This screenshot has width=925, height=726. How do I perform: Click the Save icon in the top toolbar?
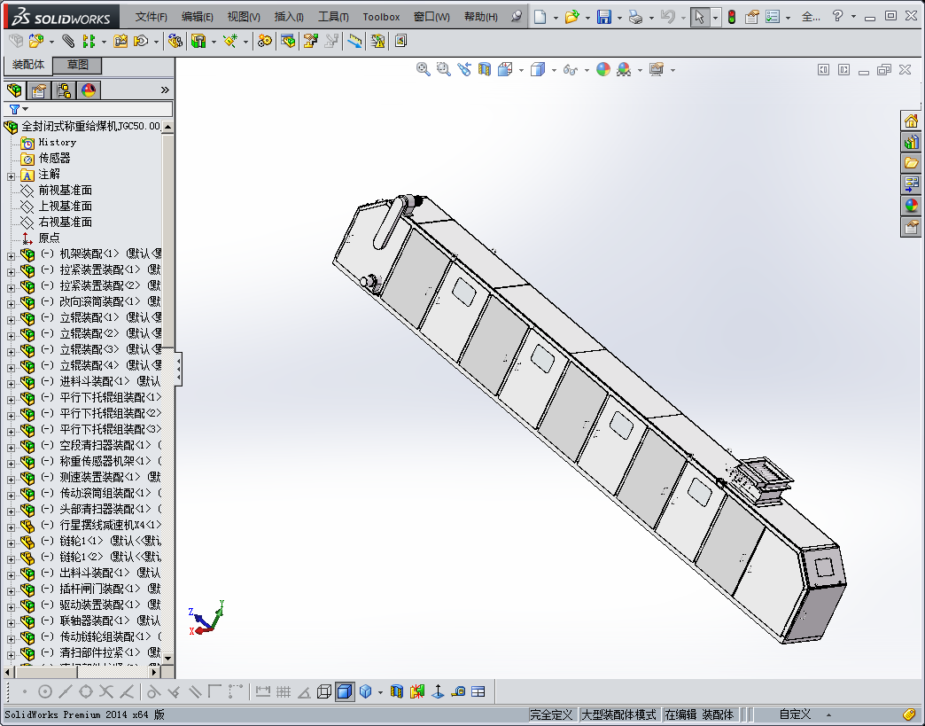pyautogui.click(x=603, y=17)
